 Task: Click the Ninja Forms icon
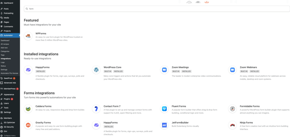pyautogui.click(x=232, y=125)
